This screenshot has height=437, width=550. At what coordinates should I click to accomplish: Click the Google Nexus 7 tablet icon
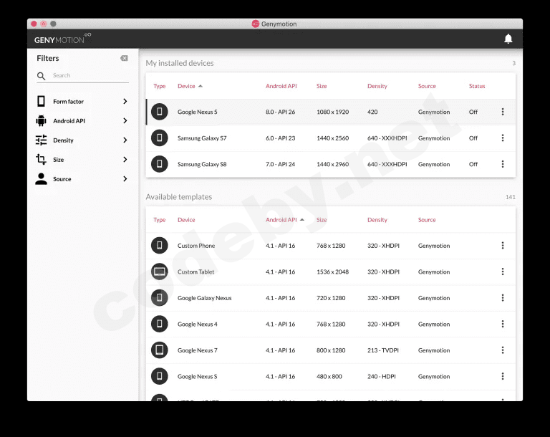[x=159, y=350]
